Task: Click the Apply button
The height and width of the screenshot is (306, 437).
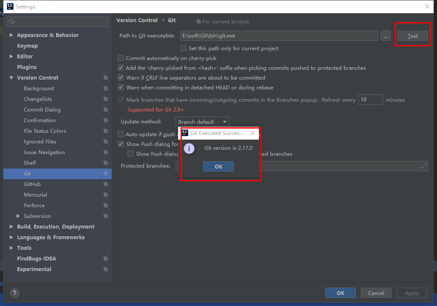Action: (x=412, y=293)
